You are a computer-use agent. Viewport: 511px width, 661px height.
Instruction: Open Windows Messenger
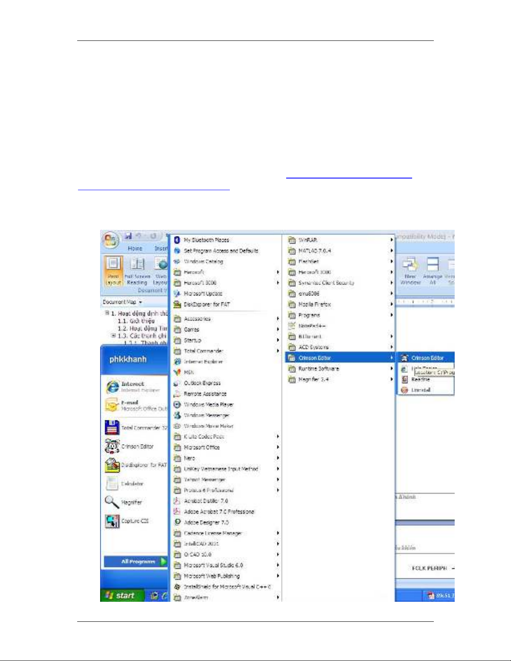click(201, 415)
